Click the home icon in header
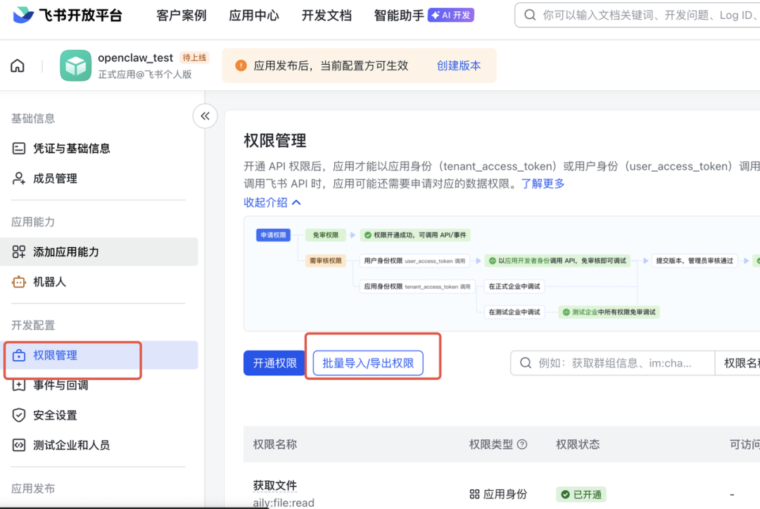 click(18, 65)
